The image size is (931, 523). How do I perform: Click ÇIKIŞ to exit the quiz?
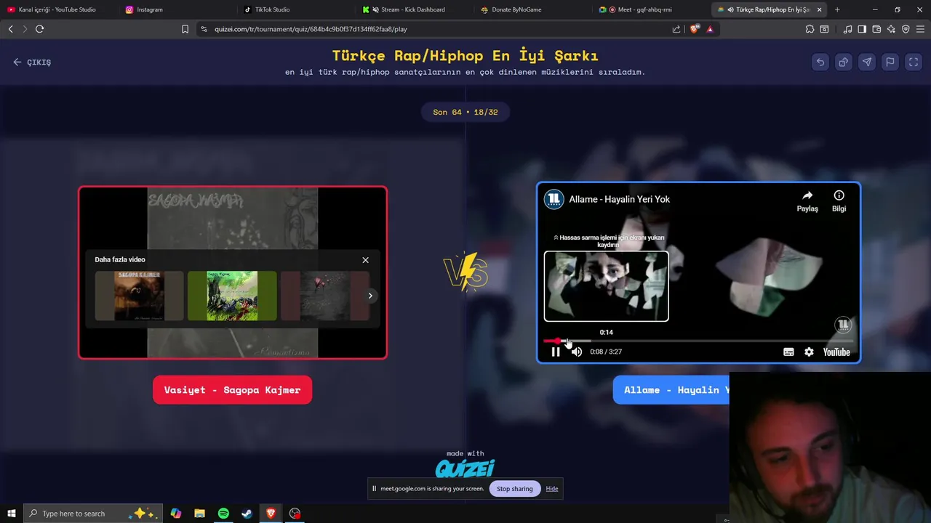coord(32,62)
